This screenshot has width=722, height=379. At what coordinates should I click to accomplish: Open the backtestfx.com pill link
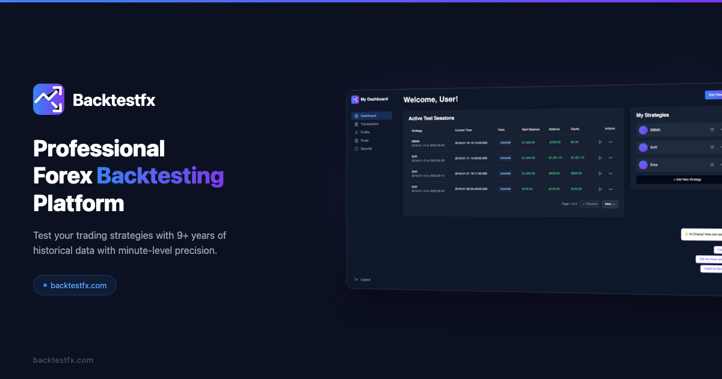point(75,285)
